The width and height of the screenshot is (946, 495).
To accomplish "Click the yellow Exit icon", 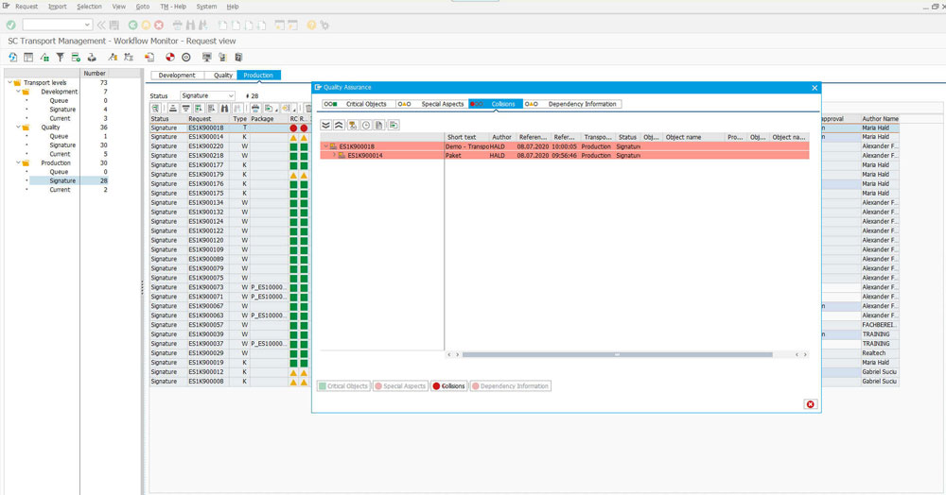I will coord(146,25).
